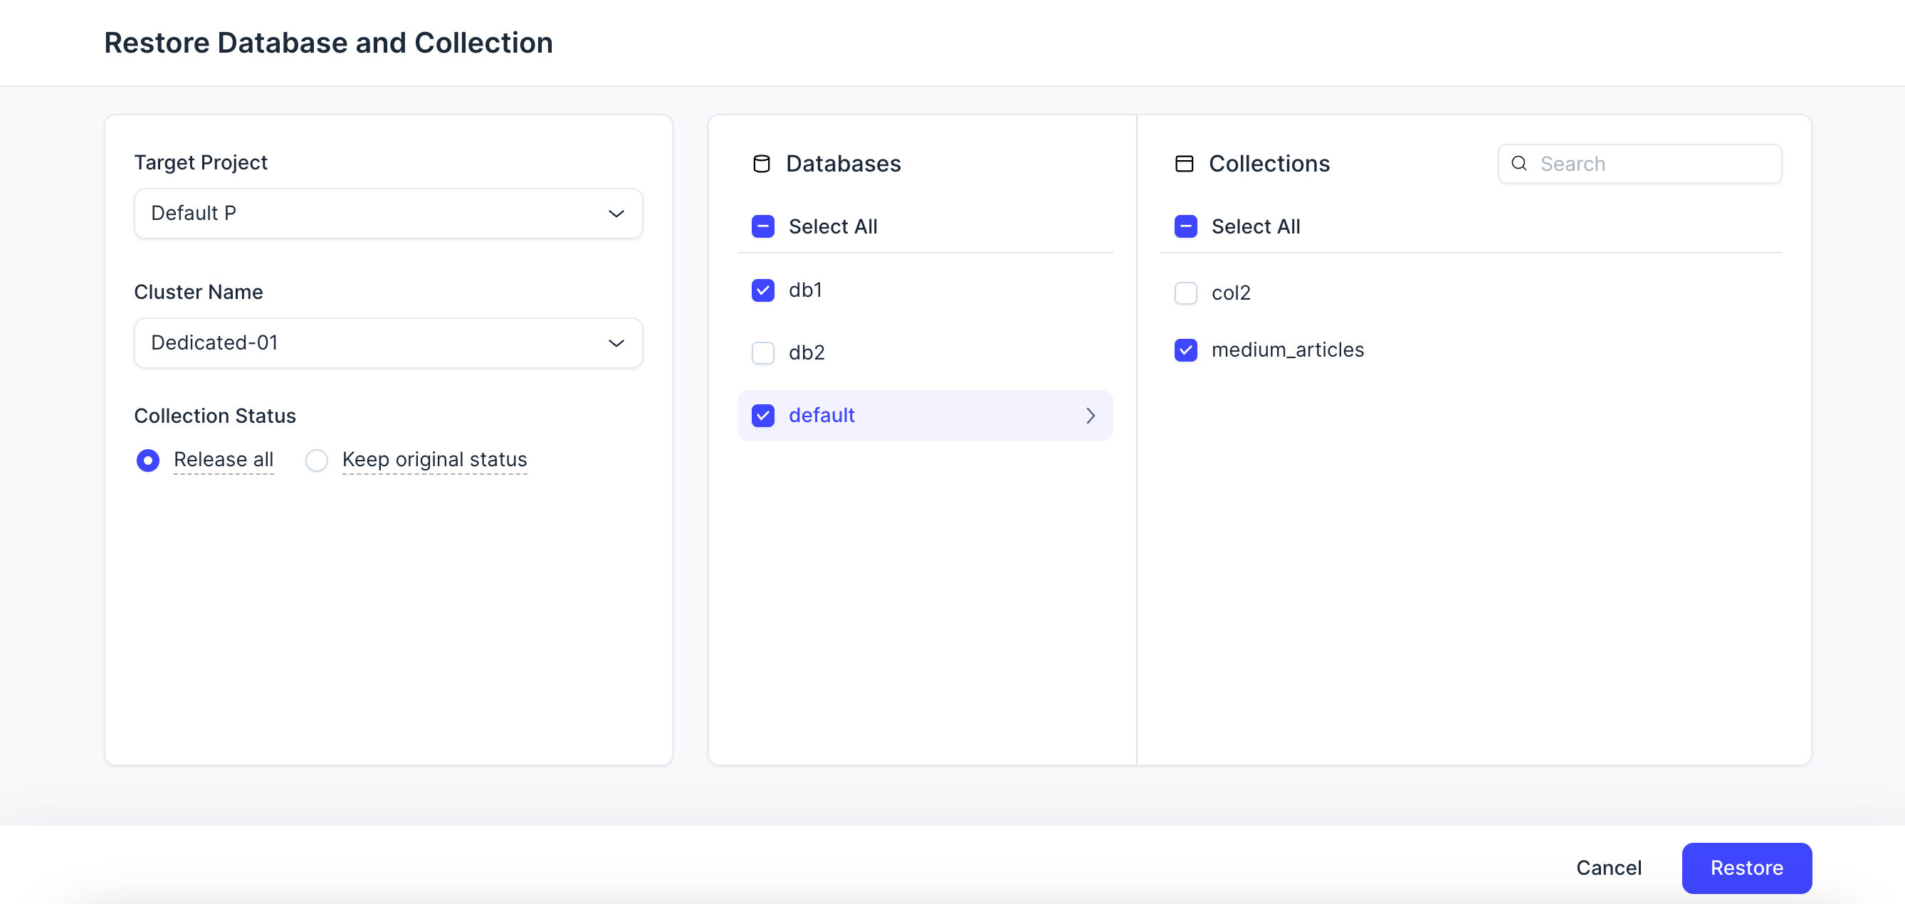Select Keep original status radio button
This screenshot has width=1905, height=904.
point(317,460)
